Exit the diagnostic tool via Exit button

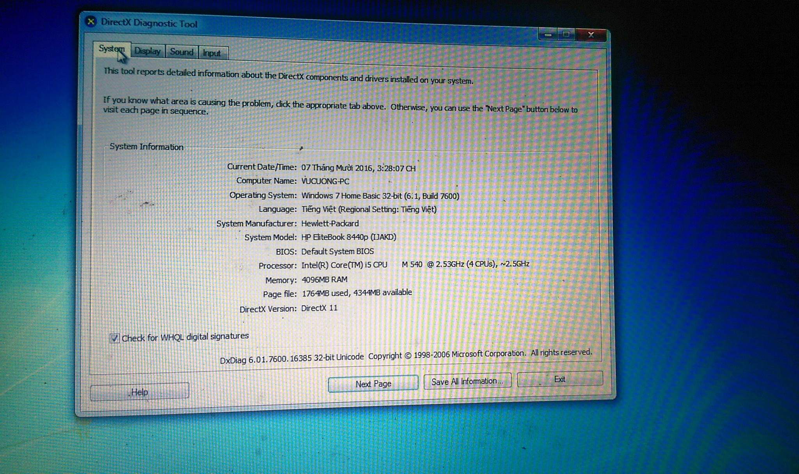(x=559, y=379)
